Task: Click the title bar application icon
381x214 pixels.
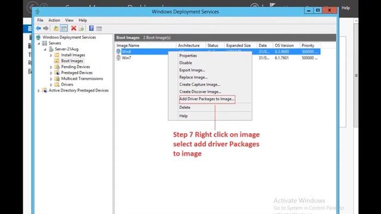Action: [x=38, y=11]
